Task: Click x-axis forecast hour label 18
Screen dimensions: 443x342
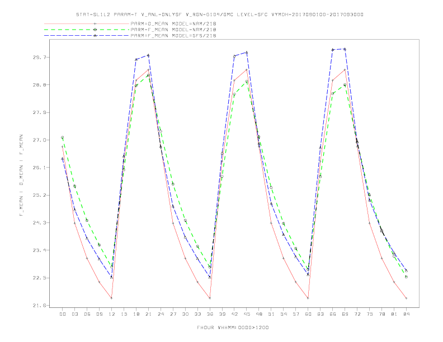Action: pyautogui.click(x=136, y=314)
